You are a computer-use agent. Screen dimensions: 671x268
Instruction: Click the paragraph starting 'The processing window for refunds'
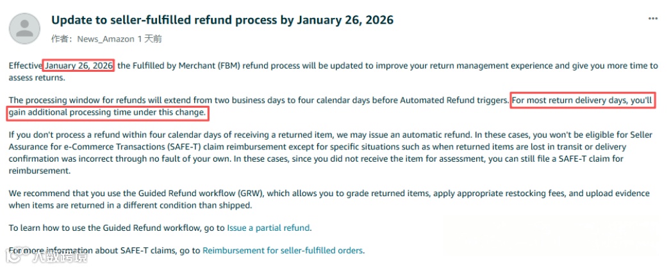tap(256, 101)
